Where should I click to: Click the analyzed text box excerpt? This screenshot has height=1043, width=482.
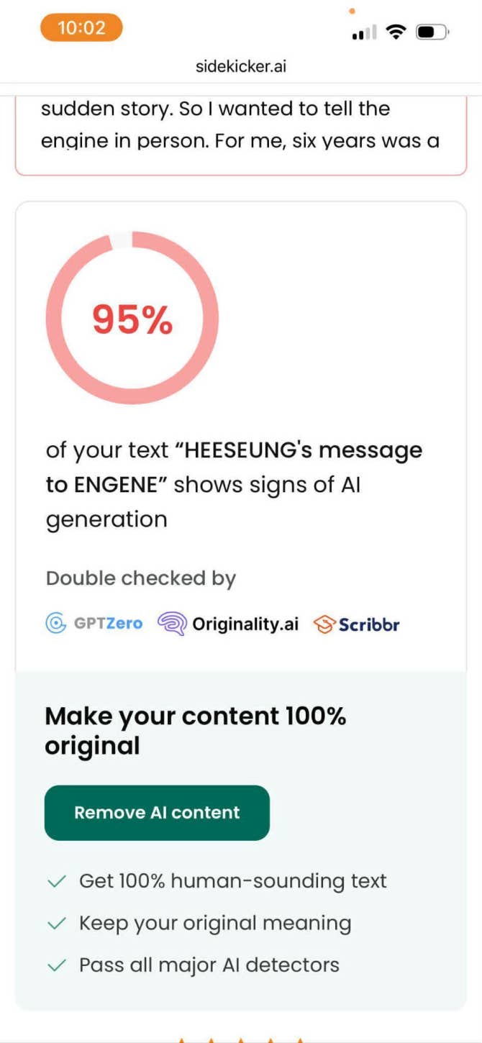pyautogui.click(x=240, y=125)
